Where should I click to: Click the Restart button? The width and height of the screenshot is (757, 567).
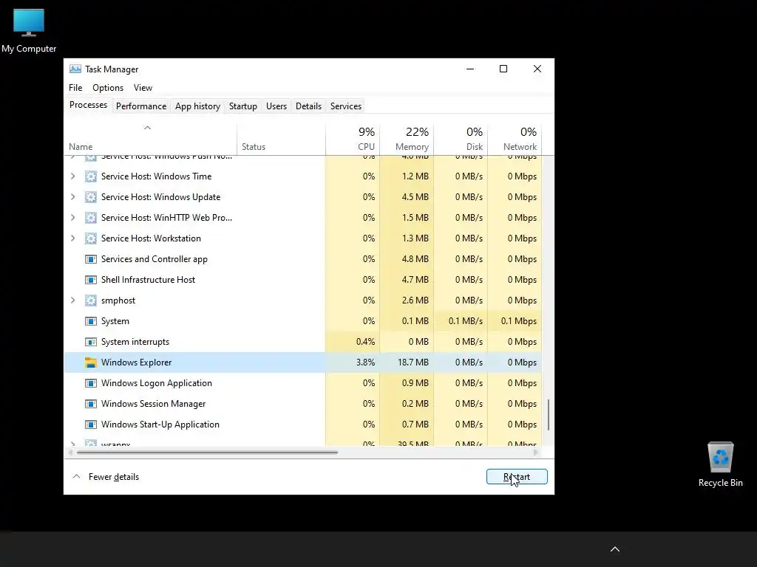517,477
